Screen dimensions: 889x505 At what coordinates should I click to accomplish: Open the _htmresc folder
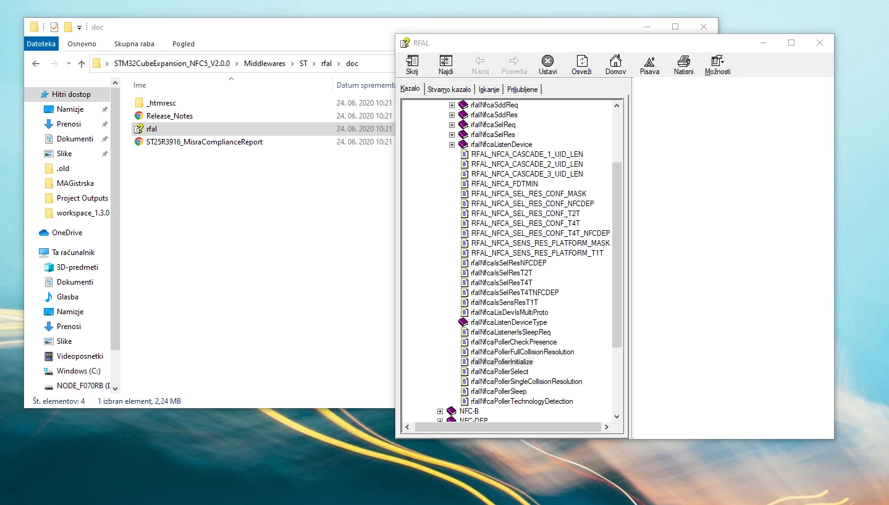pos(161,103)
